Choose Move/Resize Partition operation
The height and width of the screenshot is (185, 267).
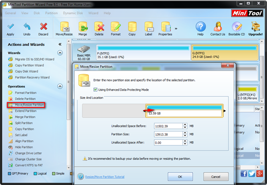[29, 105]
